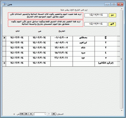Minimize the جدول١ form window
Viewport: 126px width, 118px height.
(x=107, y=4)
